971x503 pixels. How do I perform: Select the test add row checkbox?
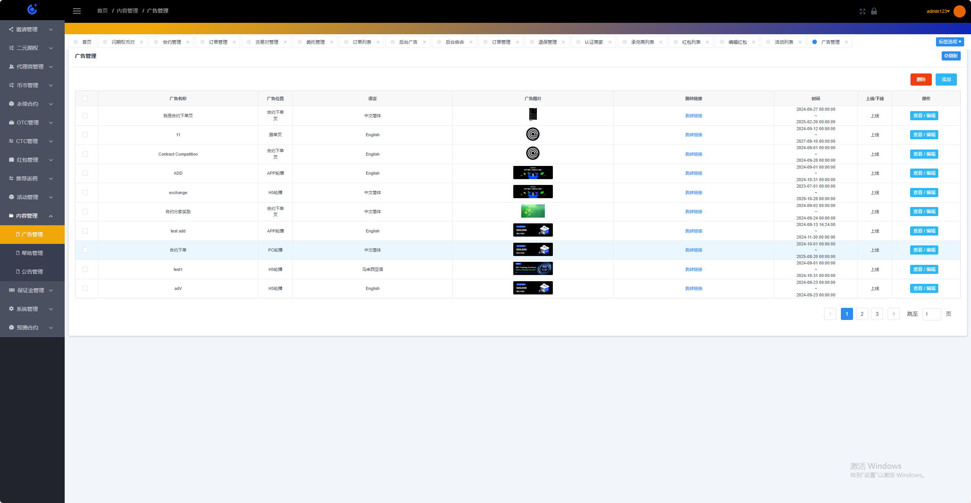point(85,231)
